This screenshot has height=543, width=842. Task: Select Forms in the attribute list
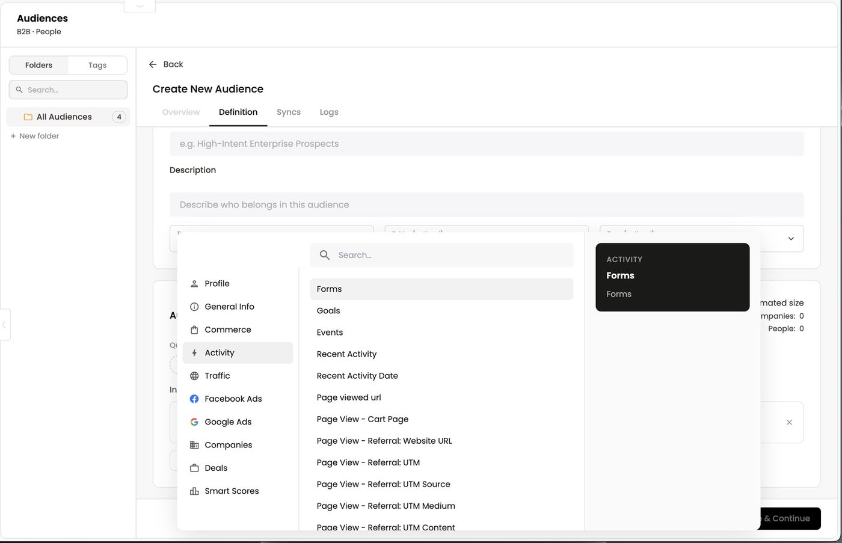441,289
